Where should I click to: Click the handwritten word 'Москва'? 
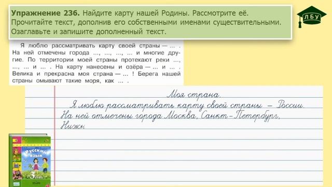pyautogui.click(x=181, y=116)
